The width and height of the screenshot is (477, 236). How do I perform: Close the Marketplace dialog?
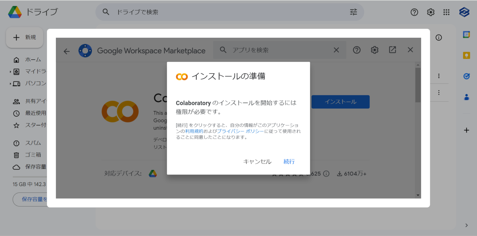[410, 50]
